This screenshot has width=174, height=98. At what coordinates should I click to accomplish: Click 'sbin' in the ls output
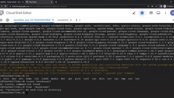coord(102,79)
